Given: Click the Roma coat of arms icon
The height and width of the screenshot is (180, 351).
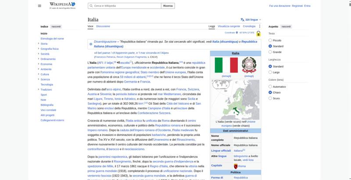Looking at the screenshot, I should (x=236, y=166).
